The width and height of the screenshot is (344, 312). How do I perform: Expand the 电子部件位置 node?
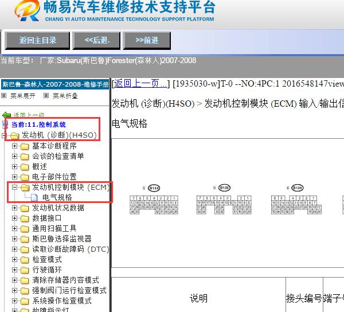coord(14,177)
